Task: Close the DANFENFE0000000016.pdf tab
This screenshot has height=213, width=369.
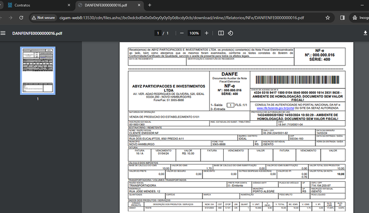Action: [x=139, y=5]
